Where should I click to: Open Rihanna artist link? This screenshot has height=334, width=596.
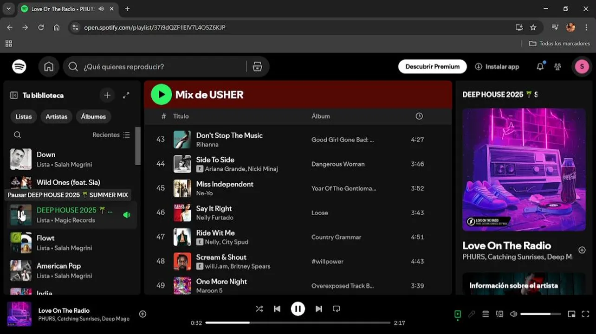tap(207, 144)
